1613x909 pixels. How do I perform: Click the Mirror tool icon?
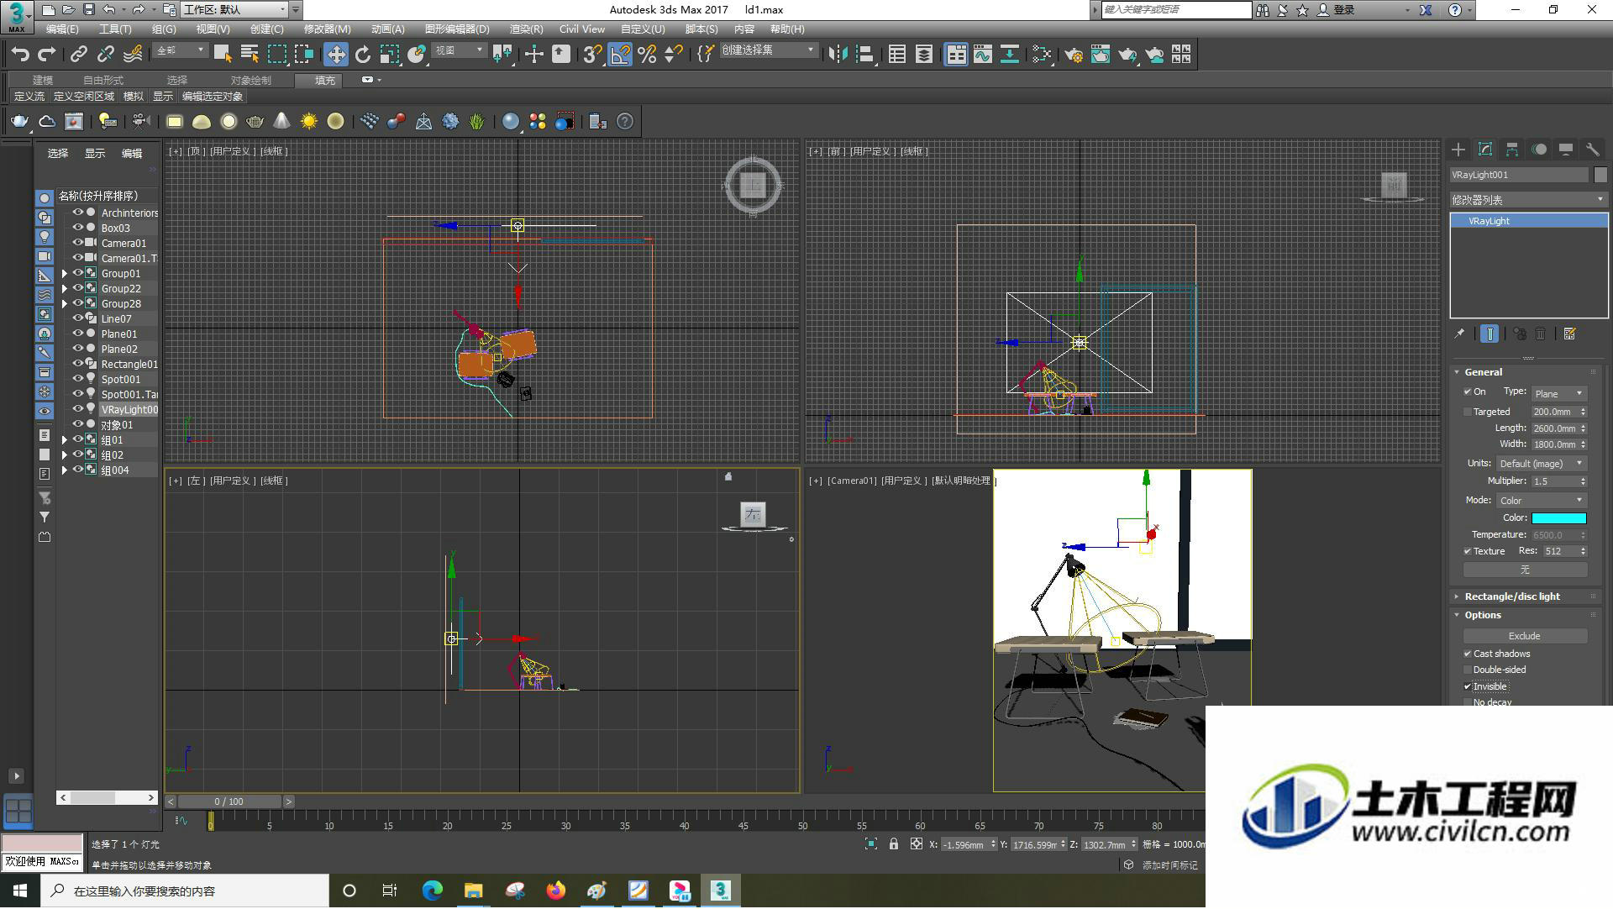pos(838,55)
